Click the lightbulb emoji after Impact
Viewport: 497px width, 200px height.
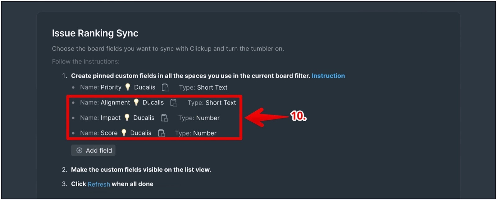pyautogui.click(x=127, y=118)
